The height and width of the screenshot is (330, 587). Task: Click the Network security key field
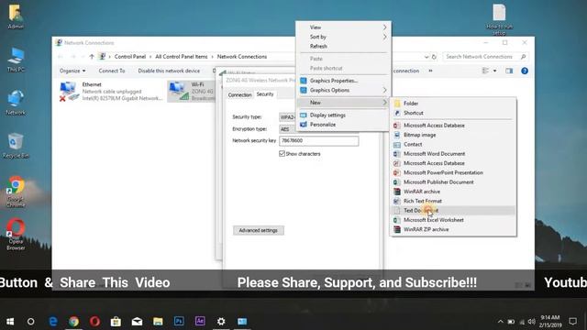(x=319, y=140)
